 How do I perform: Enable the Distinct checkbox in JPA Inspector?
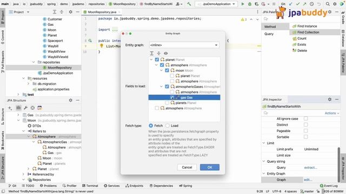coord(305,124)
